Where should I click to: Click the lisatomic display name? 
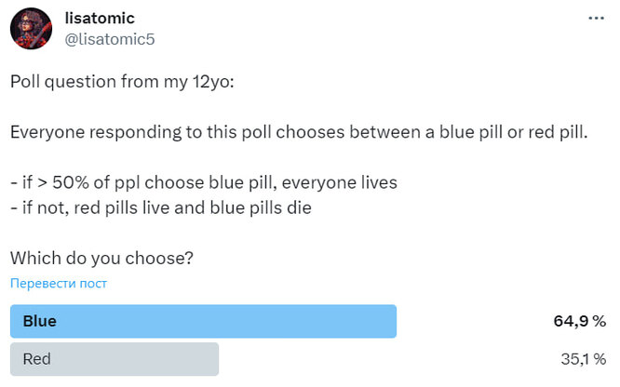(100, 19)
